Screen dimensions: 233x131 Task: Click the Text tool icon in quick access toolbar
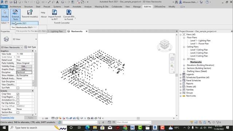point(57,2)
